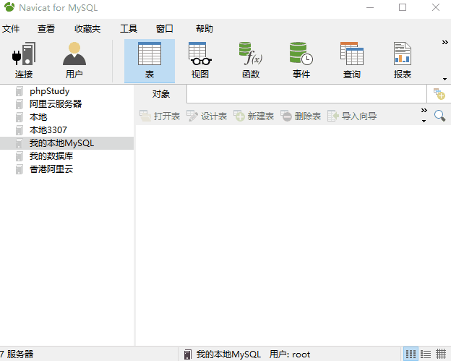Open the object toolbar small dropdown arrow
451x361 pixels.
424,121
